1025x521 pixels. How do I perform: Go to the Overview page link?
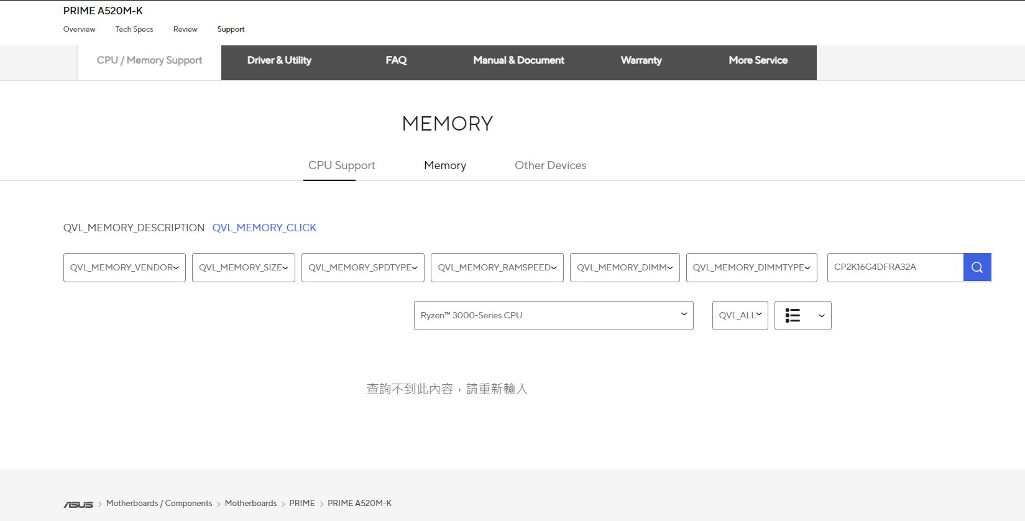80,29
